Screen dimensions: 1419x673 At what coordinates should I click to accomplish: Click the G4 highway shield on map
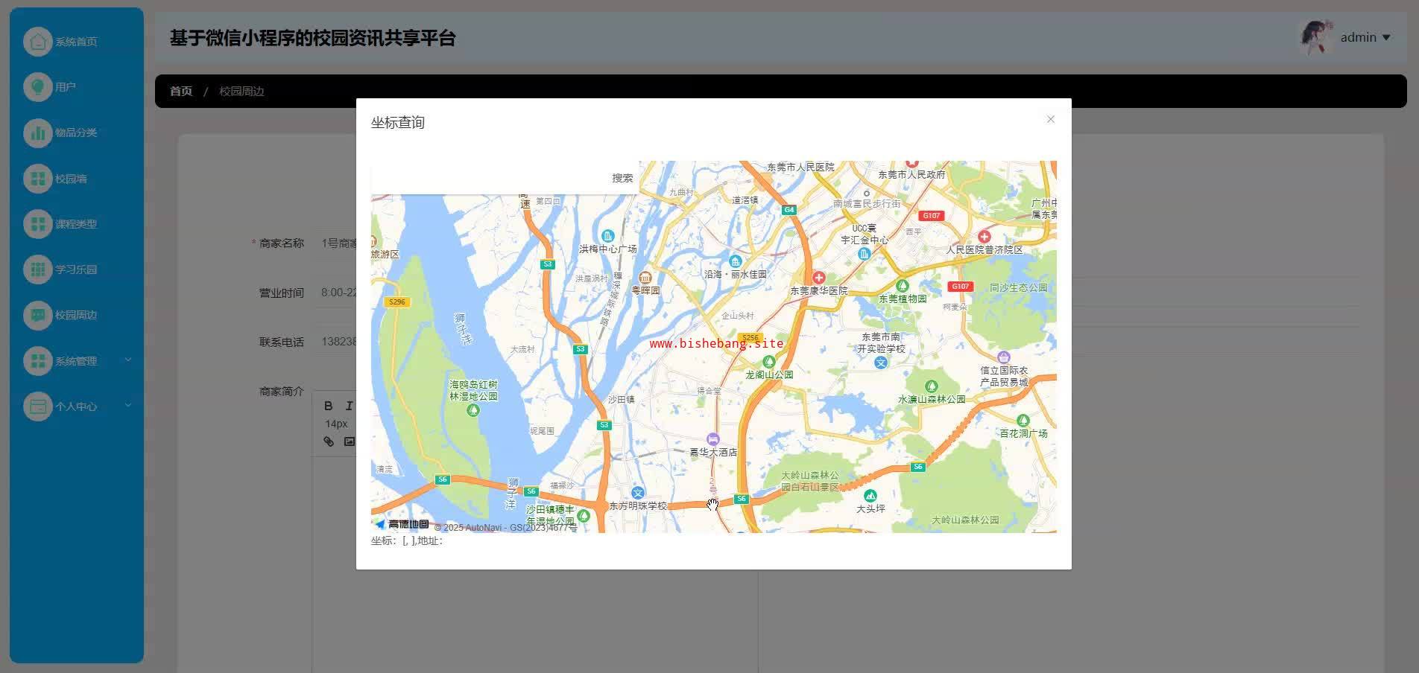point(788,210)
